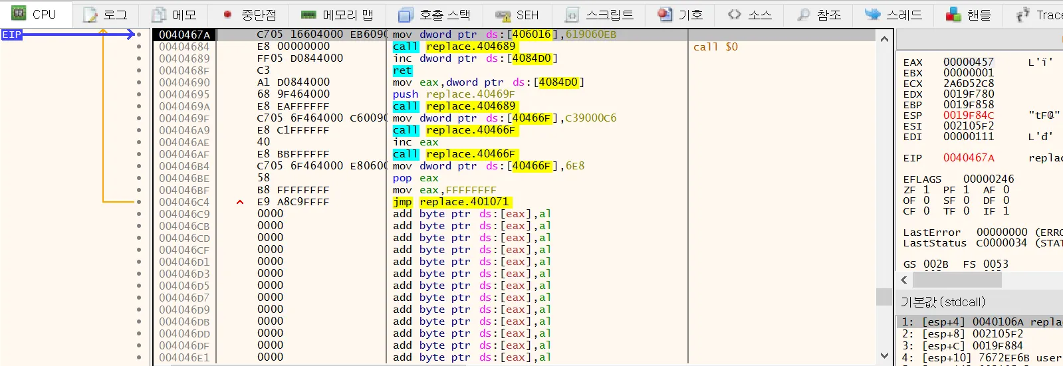Image resolution: width=1063 pixels, height=366 pixels.
Task: Toggle breakpoint dot at address 00404684
Action: [138, 46]
